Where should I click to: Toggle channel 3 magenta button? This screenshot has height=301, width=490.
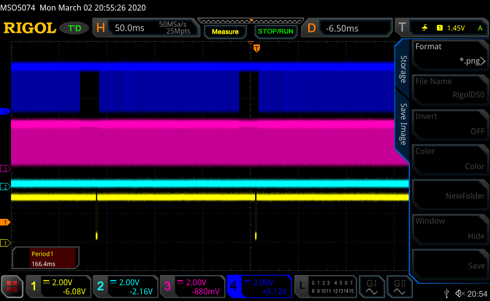pos(192,286)
